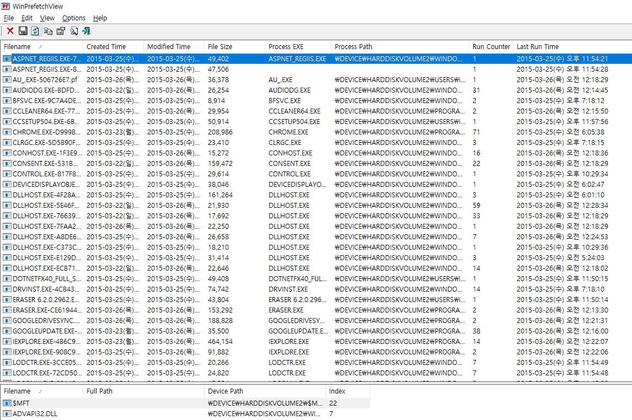Click the file icon beside DRVINST.EXE-4CB43 row
This screenshot has width=632, height=420.
point(7,289)
